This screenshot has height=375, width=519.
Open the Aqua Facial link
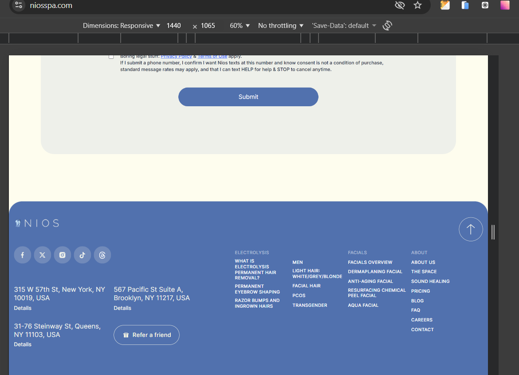tap(363, 305)
